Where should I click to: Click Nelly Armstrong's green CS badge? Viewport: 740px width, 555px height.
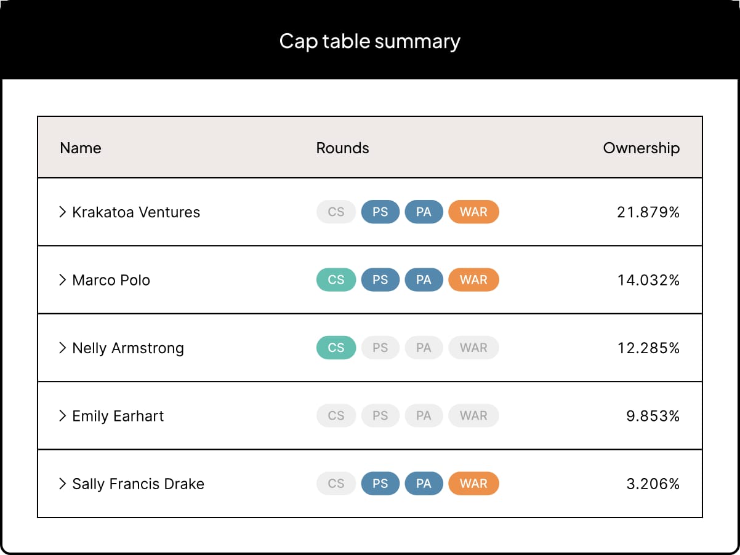tap(336, 348)
